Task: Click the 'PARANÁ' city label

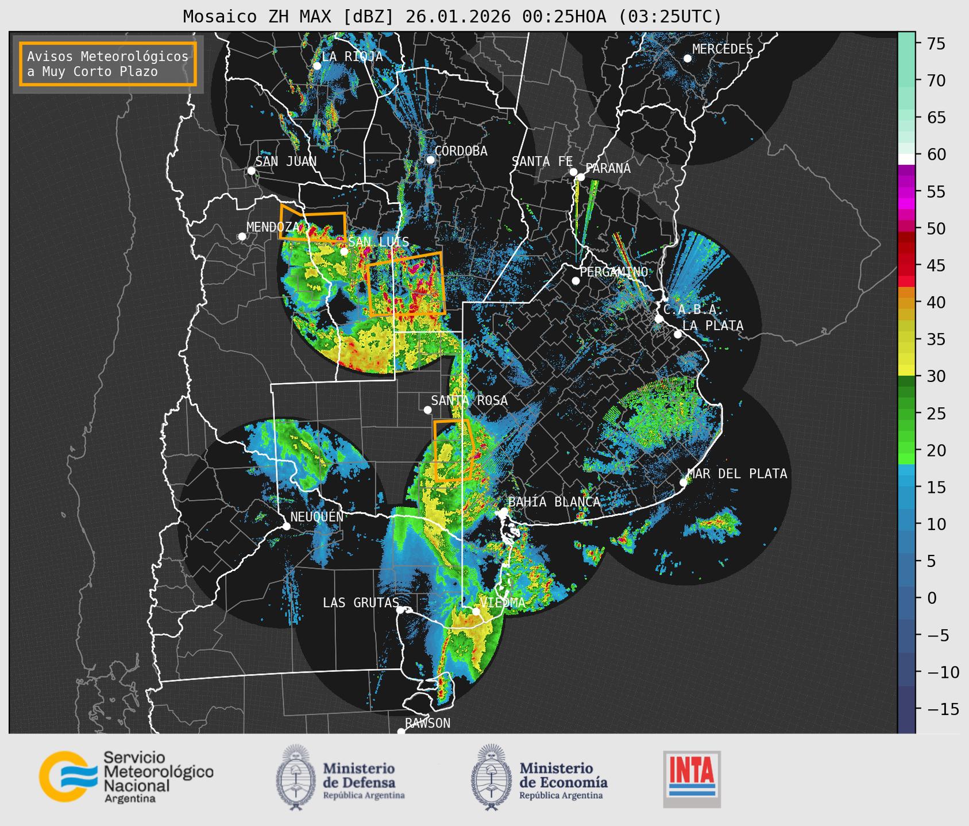Action: 608,168
